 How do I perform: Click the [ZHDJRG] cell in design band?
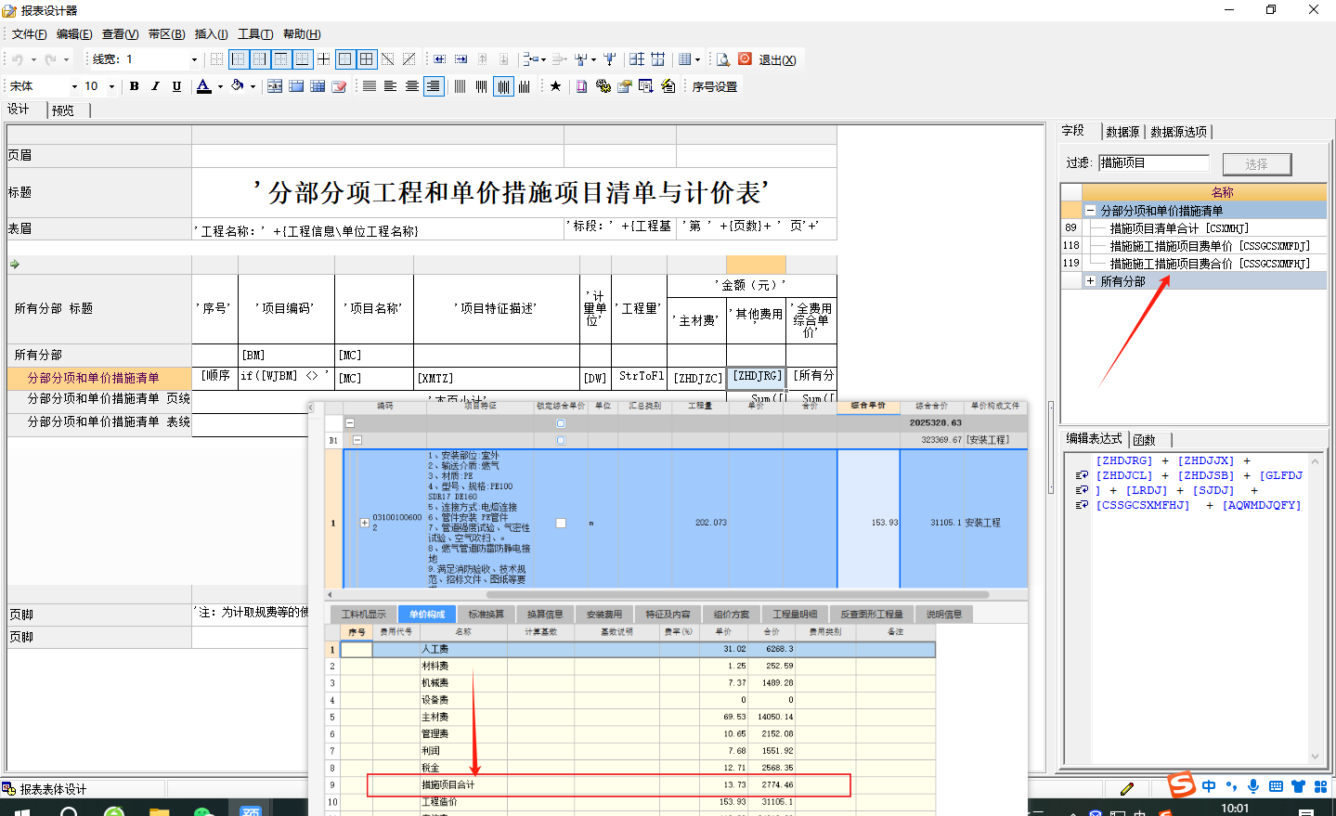[x=757, y=376]
